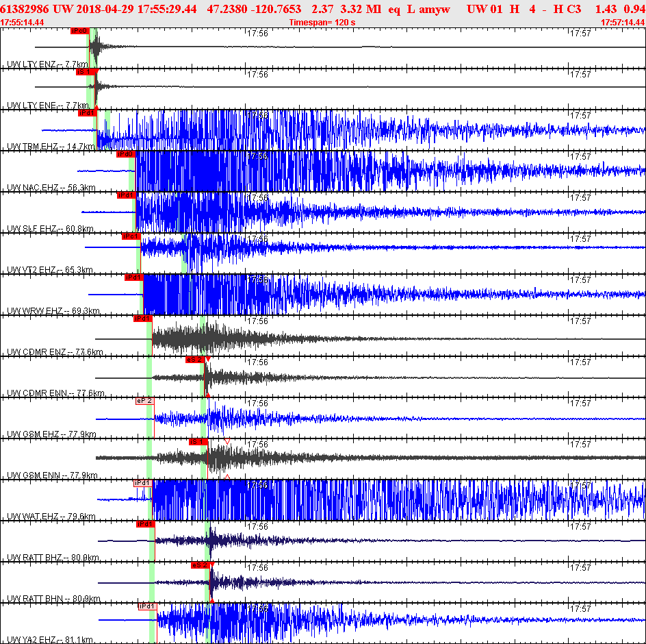Select the iS 1 pick flag on LTY ENE

pos(86,72)
